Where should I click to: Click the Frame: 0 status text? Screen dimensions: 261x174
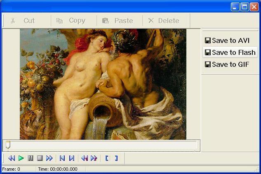click(11, 169)
